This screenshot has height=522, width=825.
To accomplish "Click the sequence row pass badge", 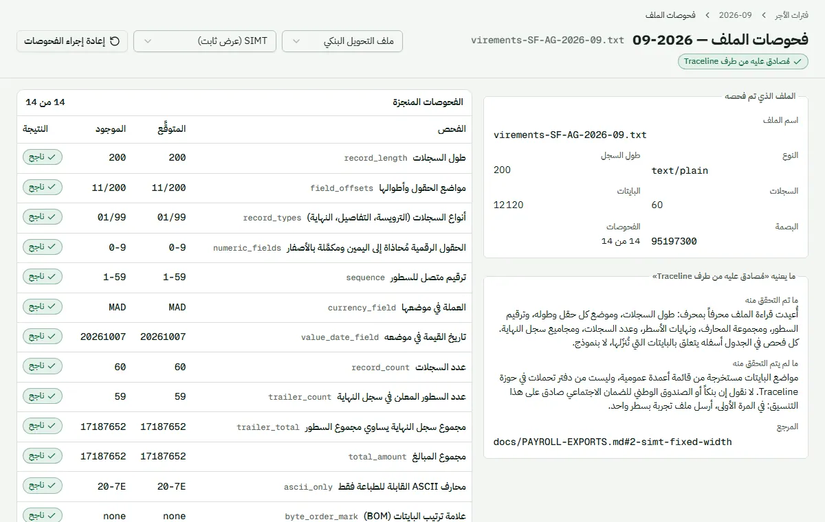I will point(43,277).
